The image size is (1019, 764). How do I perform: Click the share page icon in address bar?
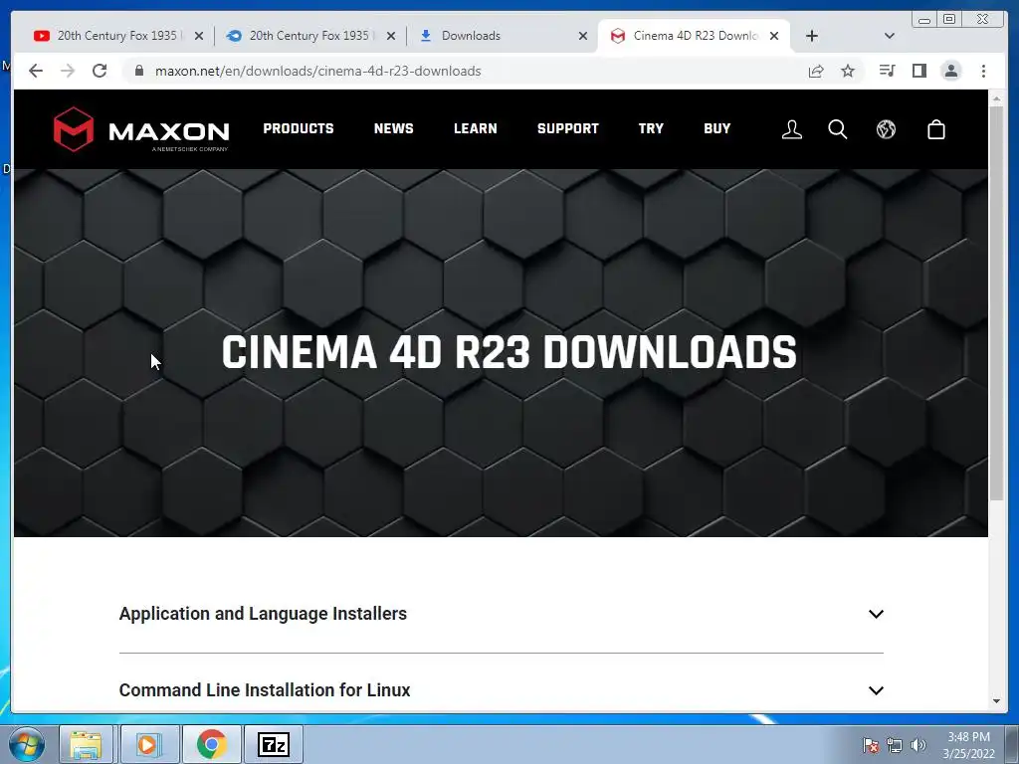pos(816,71)
